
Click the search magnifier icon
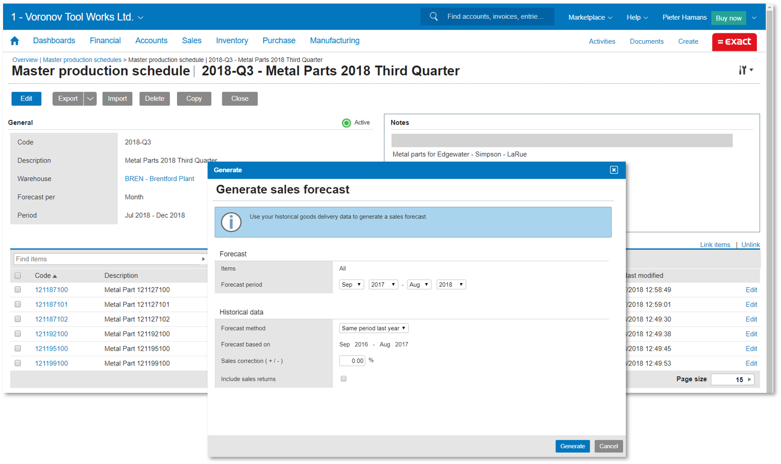coord(433,16)
